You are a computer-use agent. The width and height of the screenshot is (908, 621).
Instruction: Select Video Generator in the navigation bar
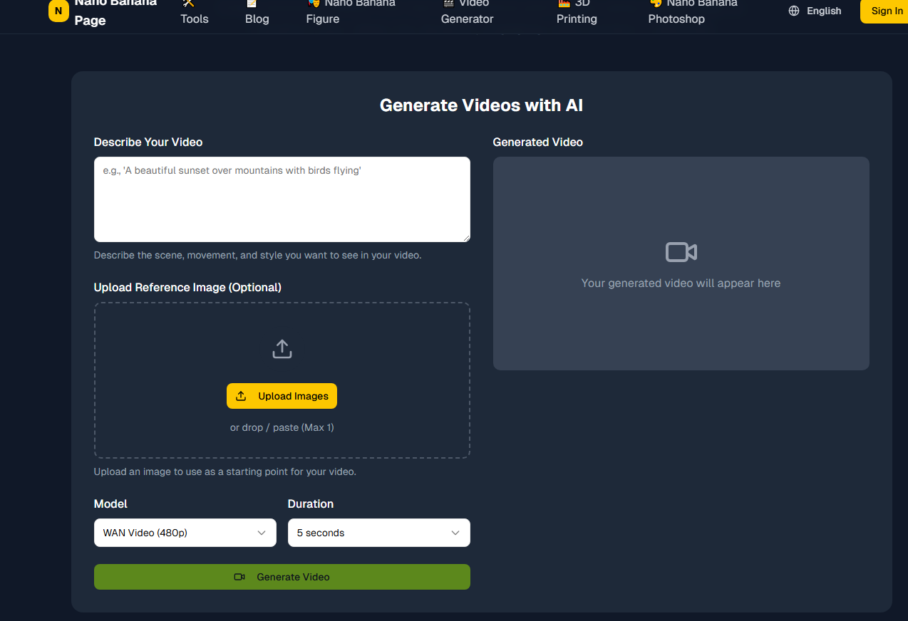coord(467,11)
